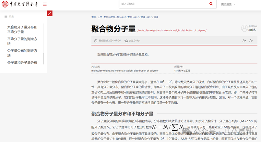Jump to section 分子量和分子量分布 in sidebar
The height and width of the screenshot is (142, 261).
pyautogui.click(x=22, y=63)
